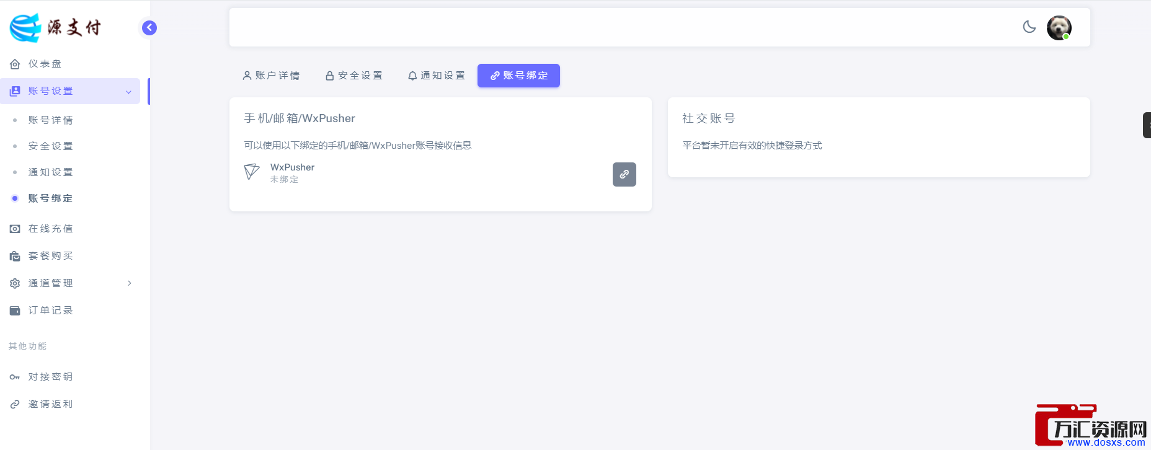The height and width of the screenshot is (450, 1151).
Task: Click the 对接密钥 key icon
Action: click(15, 377)
